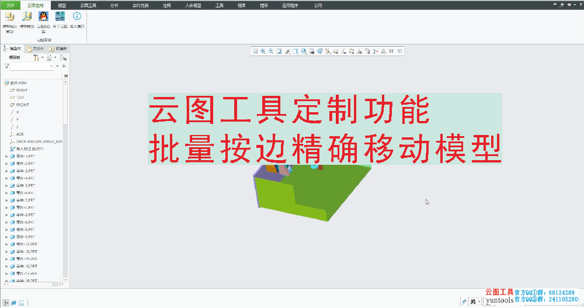Click the 关于云图 ribbon icon
Viewport: 584px width, 308px height.
pyautogui.click(x=60, y=16)
